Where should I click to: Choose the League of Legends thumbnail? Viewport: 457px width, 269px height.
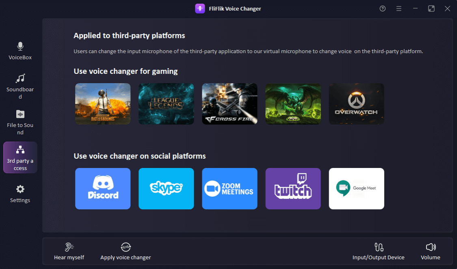166,104
